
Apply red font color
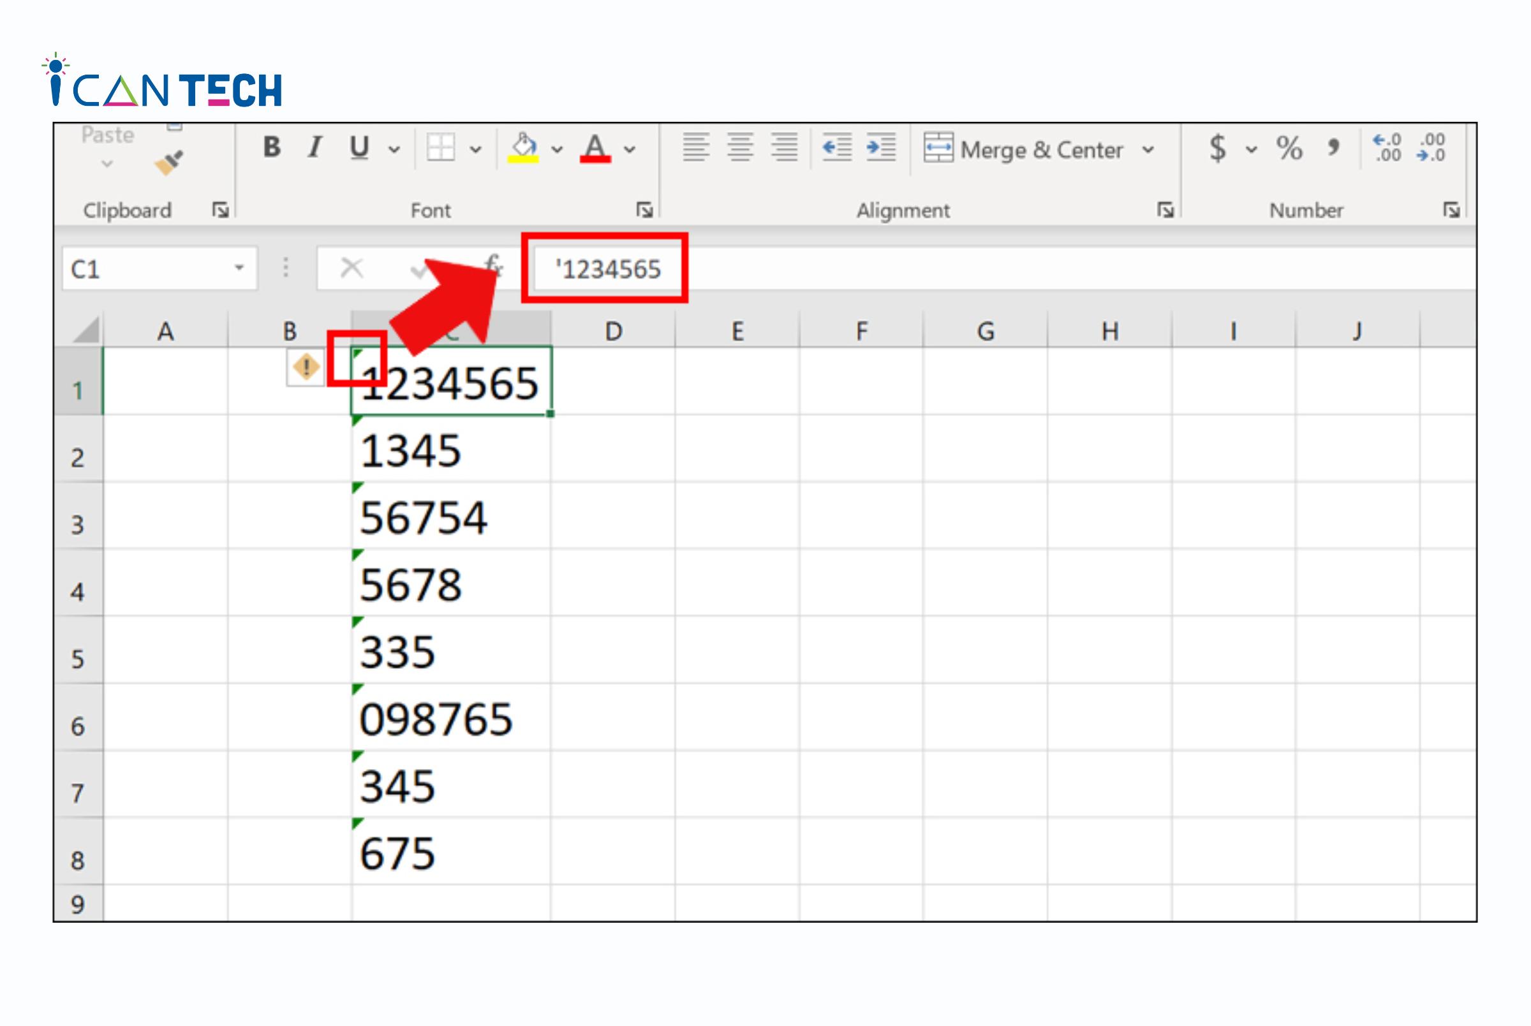595,147
